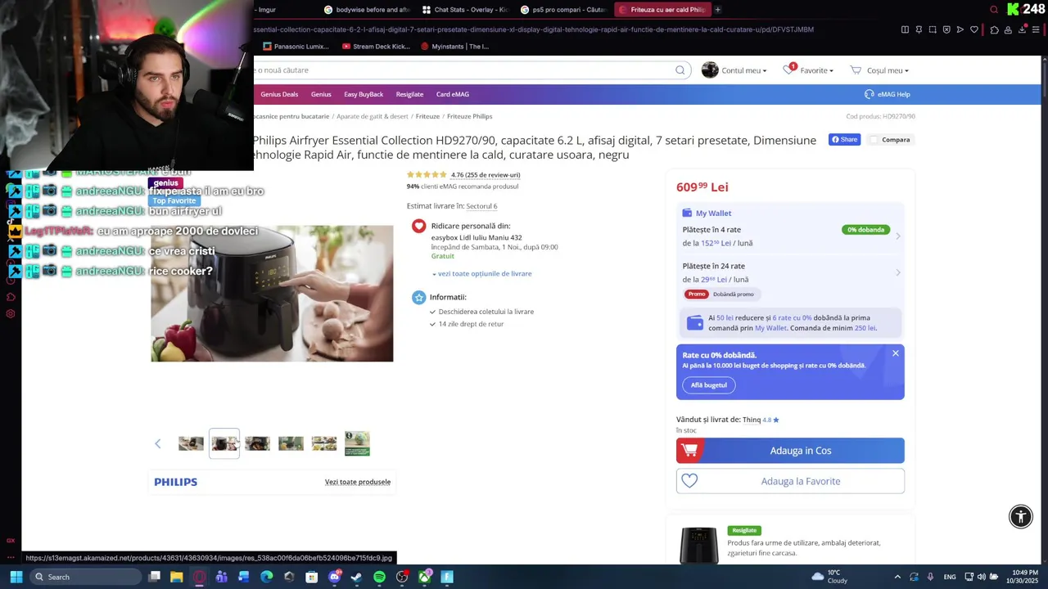Open Card eMAG menu item
The width and height of the screenshot is (1048, 589).
(x=453, y=94)
